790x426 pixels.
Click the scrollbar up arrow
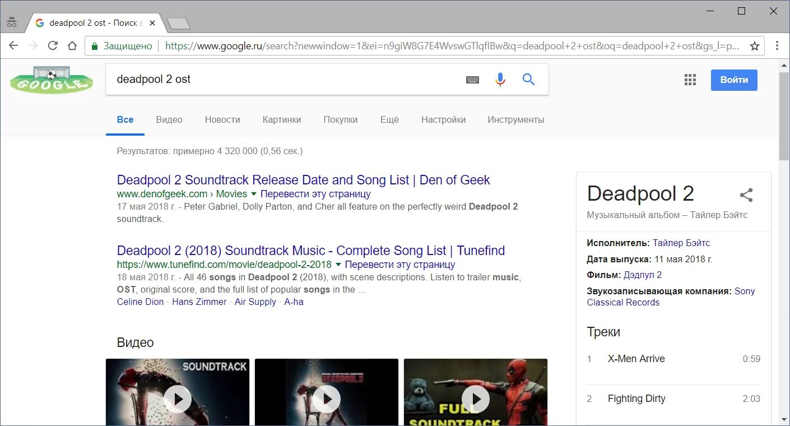pyautogui.click(x=784, y=64)
